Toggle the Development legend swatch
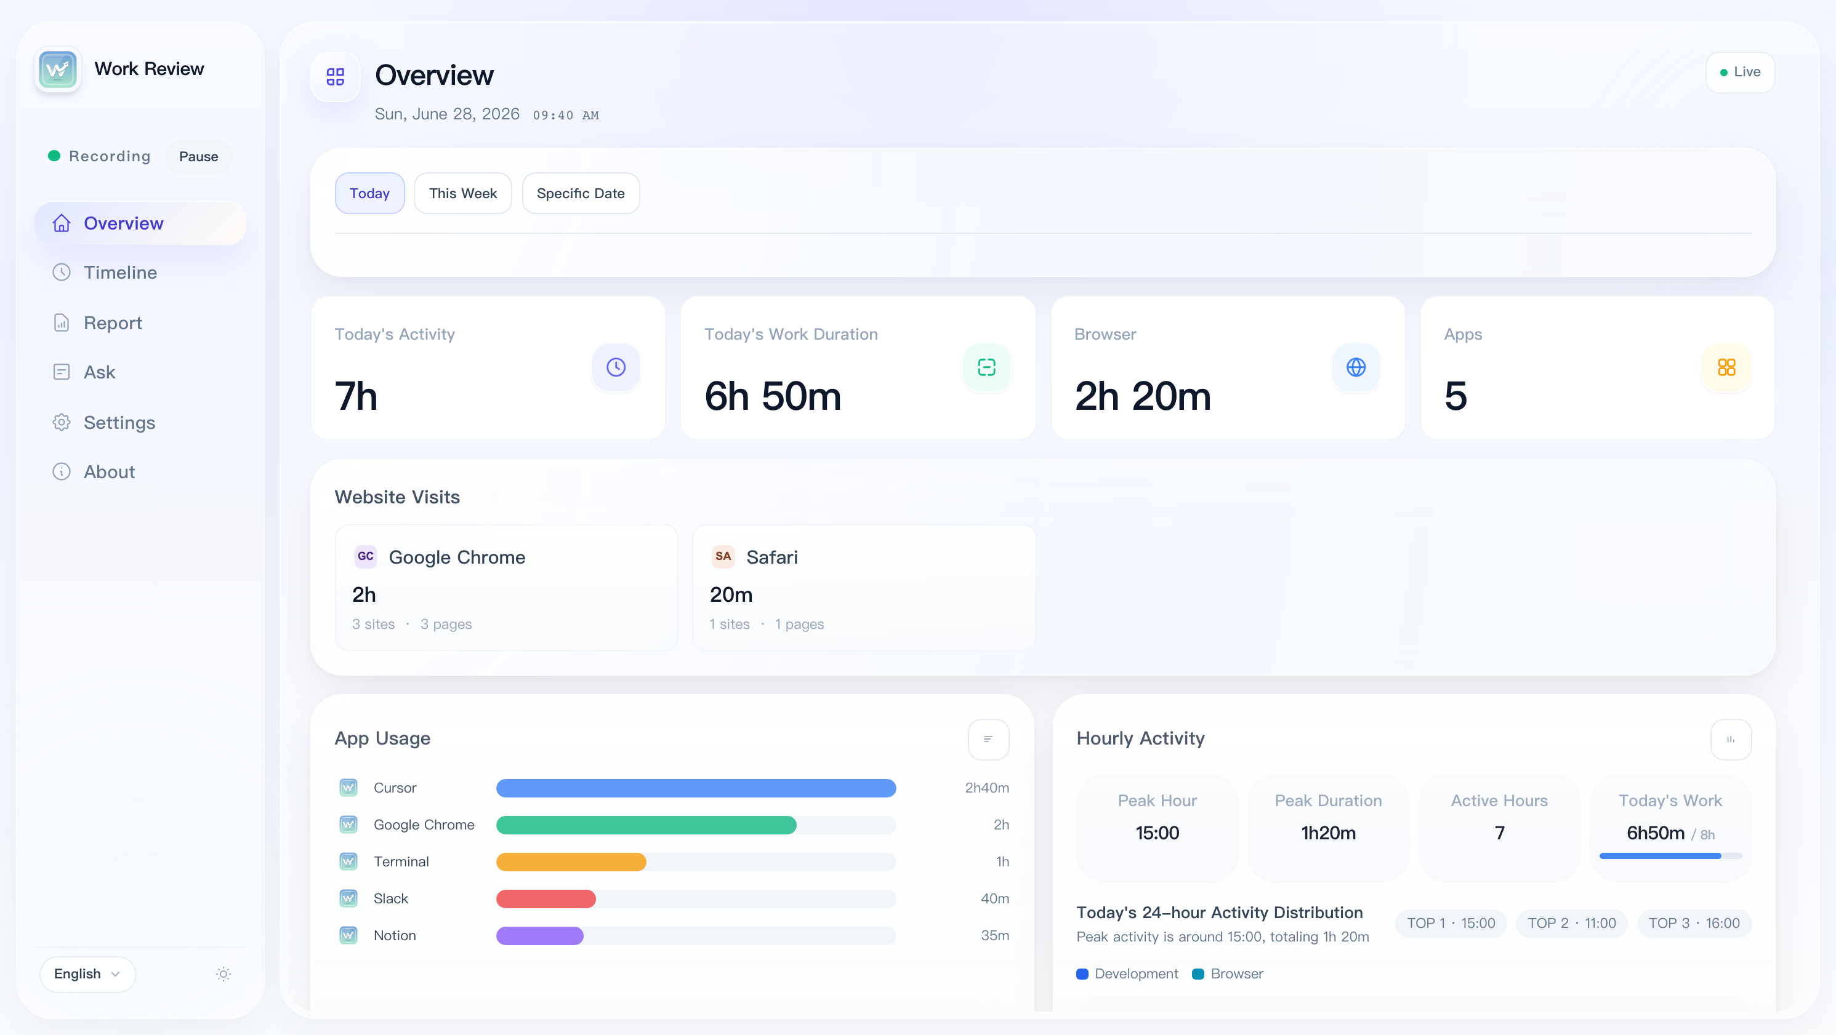Image resolution: width=1836 pixels, height=1035 pixels. [x=1082, y=973]
